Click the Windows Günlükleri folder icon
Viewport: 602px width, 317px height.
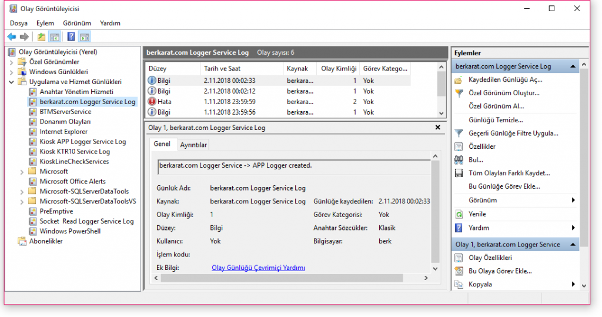tap(22, 72)
